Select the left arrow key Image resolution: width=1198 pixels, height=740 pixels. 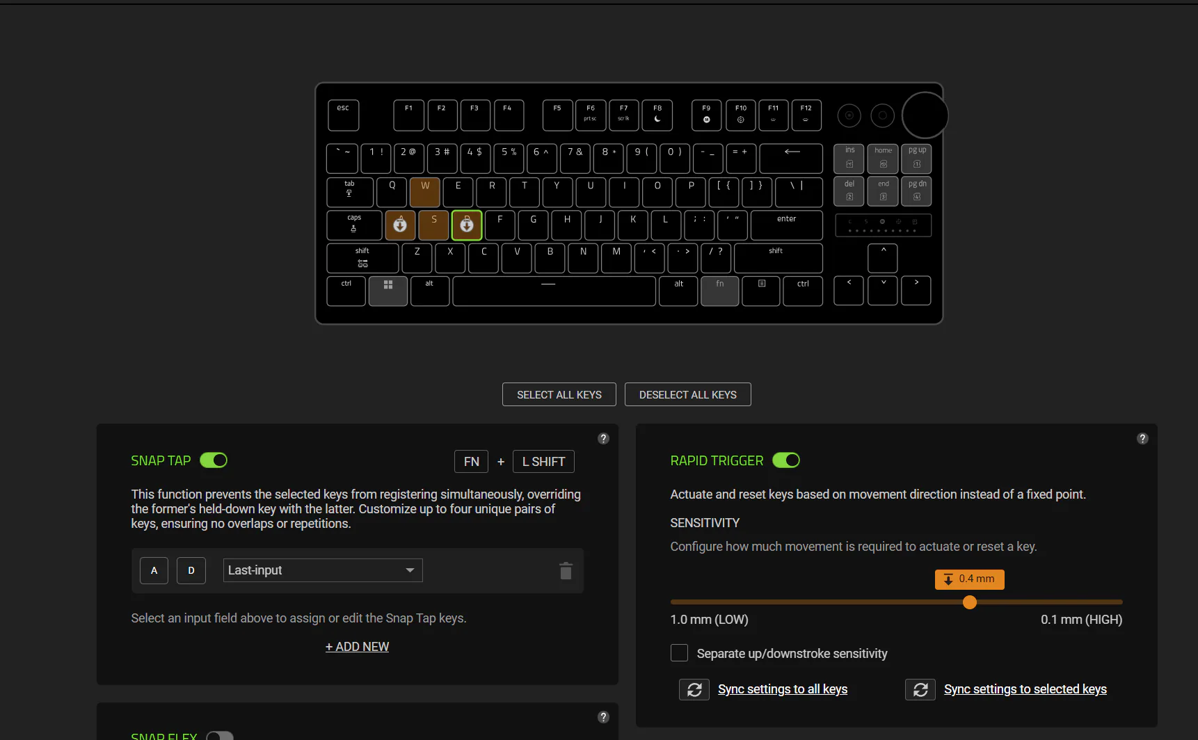click(849, 291)
